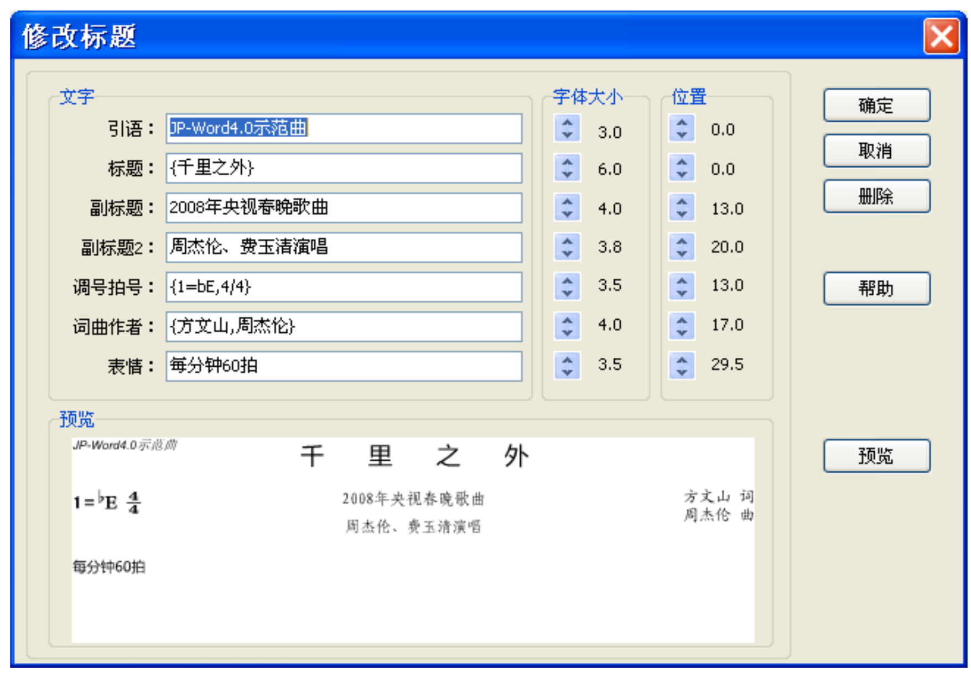Viewport: 971px width, 678px height.
Task: Focus the 表情 text field
Action: pos(344,366)
